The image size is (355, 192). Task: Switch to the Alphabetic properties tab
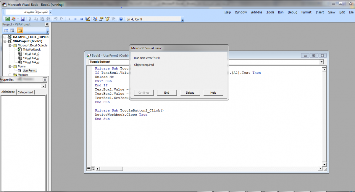click(x=8, y=92)
